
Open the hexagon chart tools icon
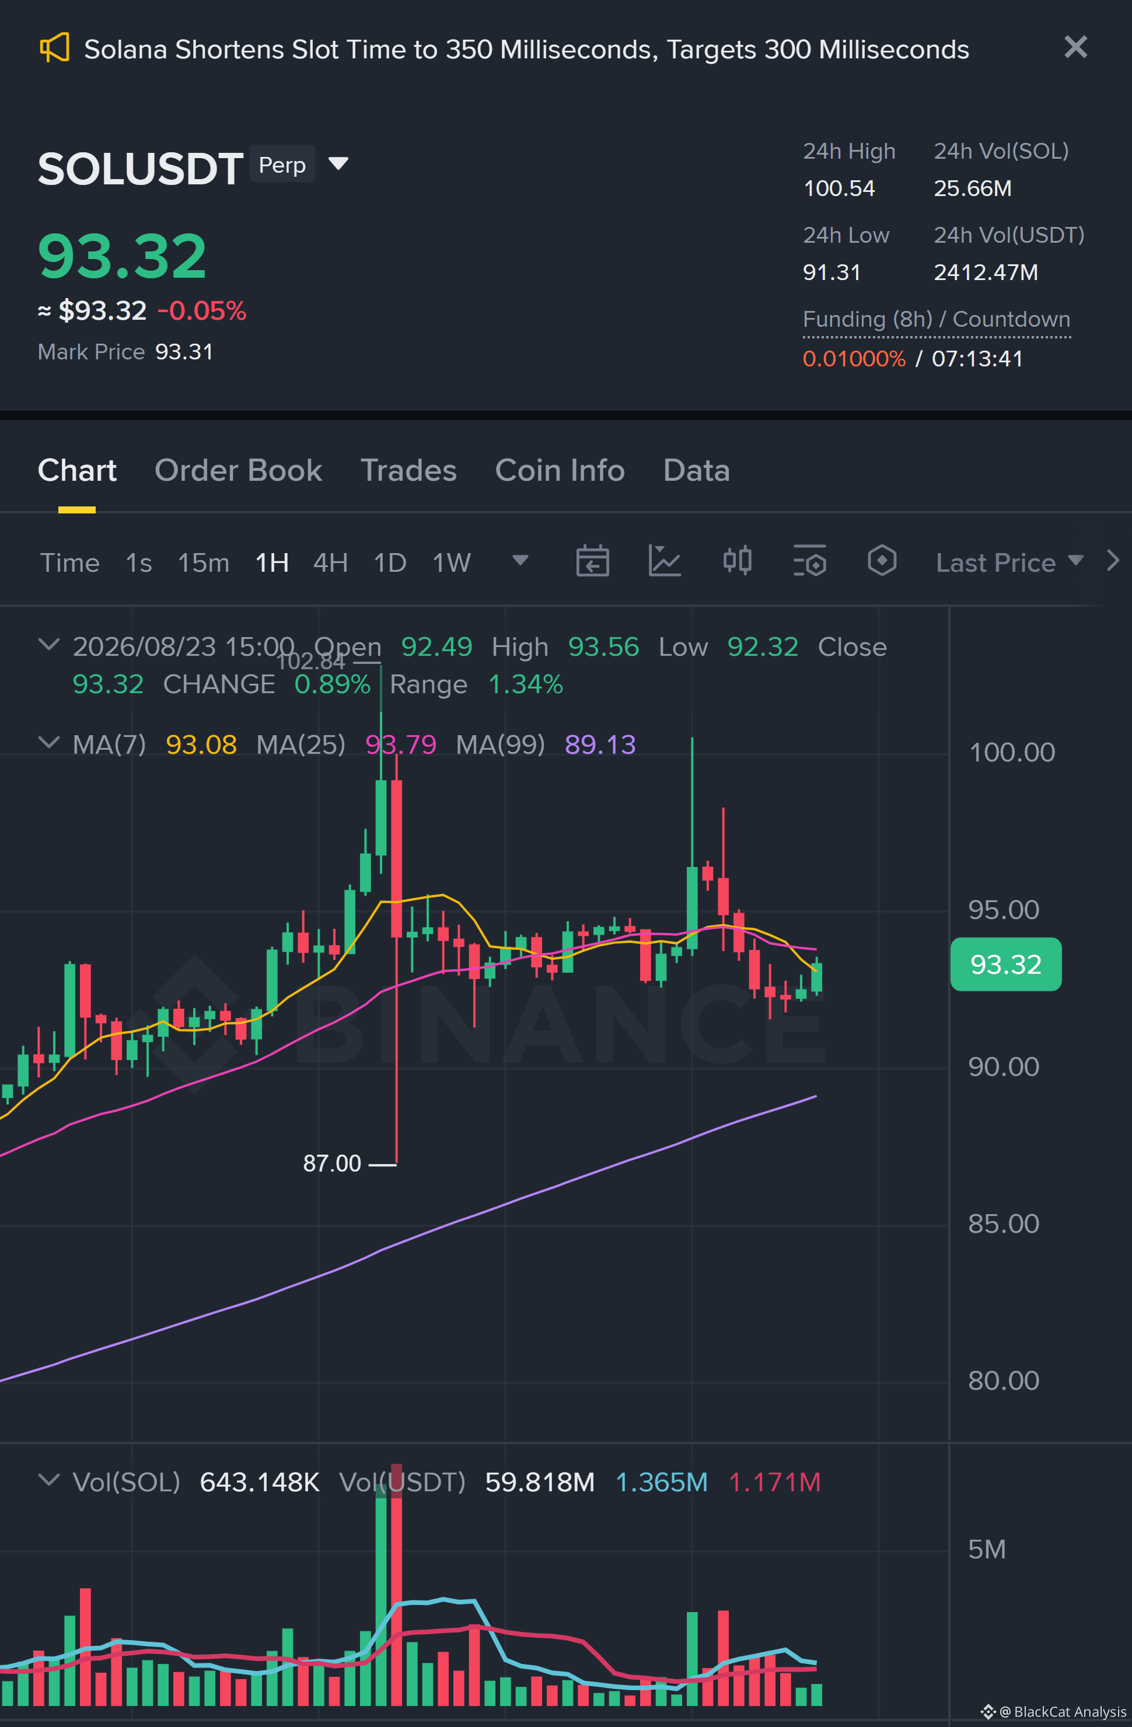(x=882, y=561)
